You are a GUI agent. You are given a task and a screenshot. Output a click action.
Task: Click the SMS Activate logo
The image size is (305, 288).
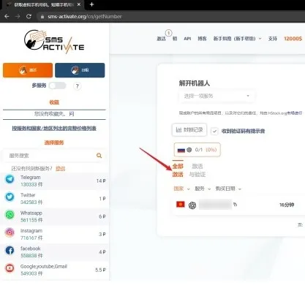[54, 42]
